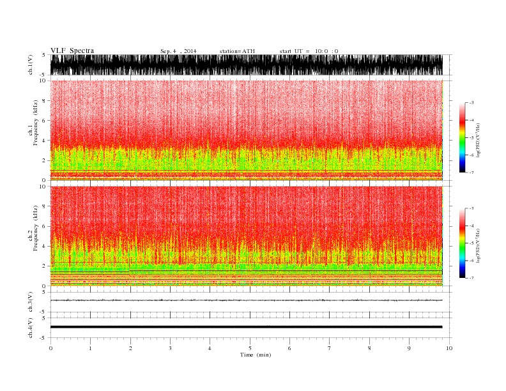Click the "9" minute time tick label
The height and width of the screenshot is (391, 506).
click(409, 348)
